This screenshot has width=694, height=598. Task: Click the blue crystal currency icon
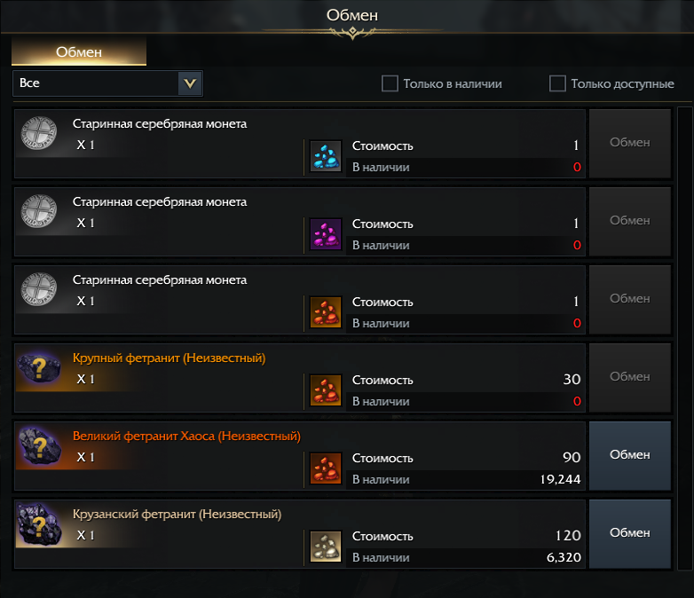tap(326, 156)
